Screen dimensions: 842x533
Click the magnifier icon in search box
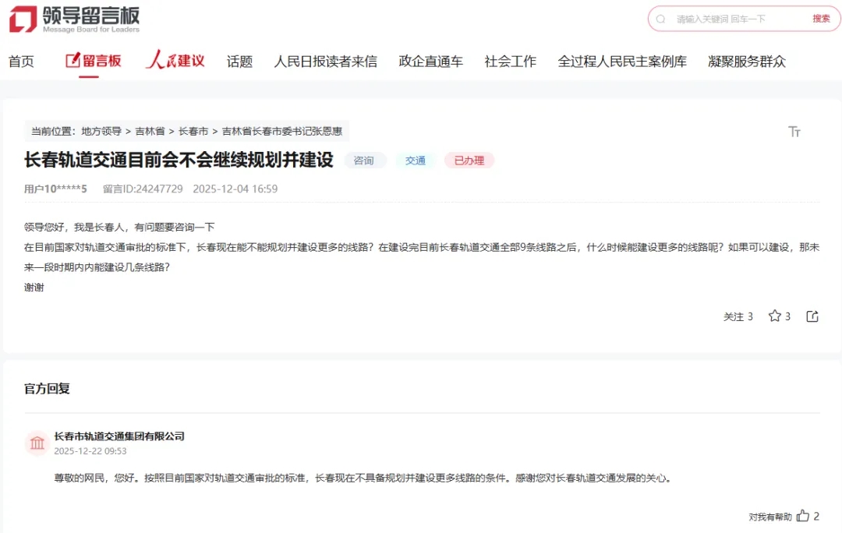click(x=661, y=19)
